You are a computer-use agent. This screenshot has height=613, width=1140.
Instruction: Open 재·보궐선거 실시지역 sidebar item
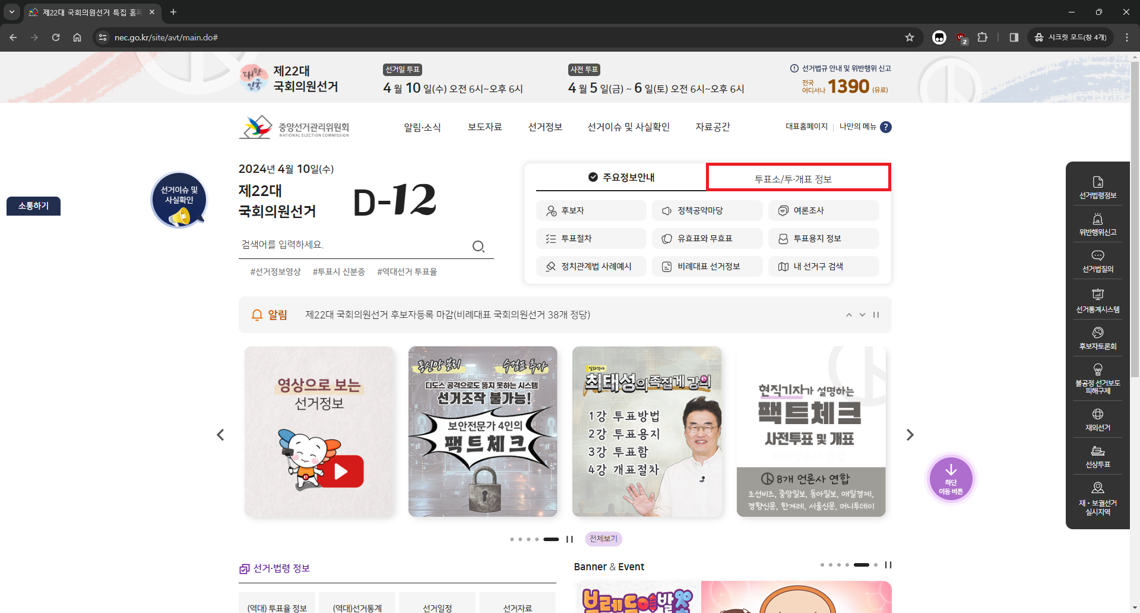click(x=1097, y=499)
